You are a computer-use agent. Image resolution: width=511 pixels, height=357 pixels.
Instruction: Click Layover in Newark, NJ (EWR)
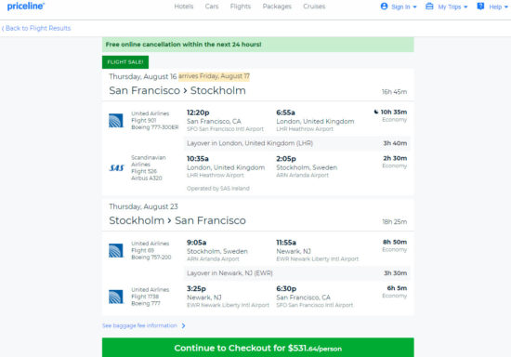coord(229,273)
